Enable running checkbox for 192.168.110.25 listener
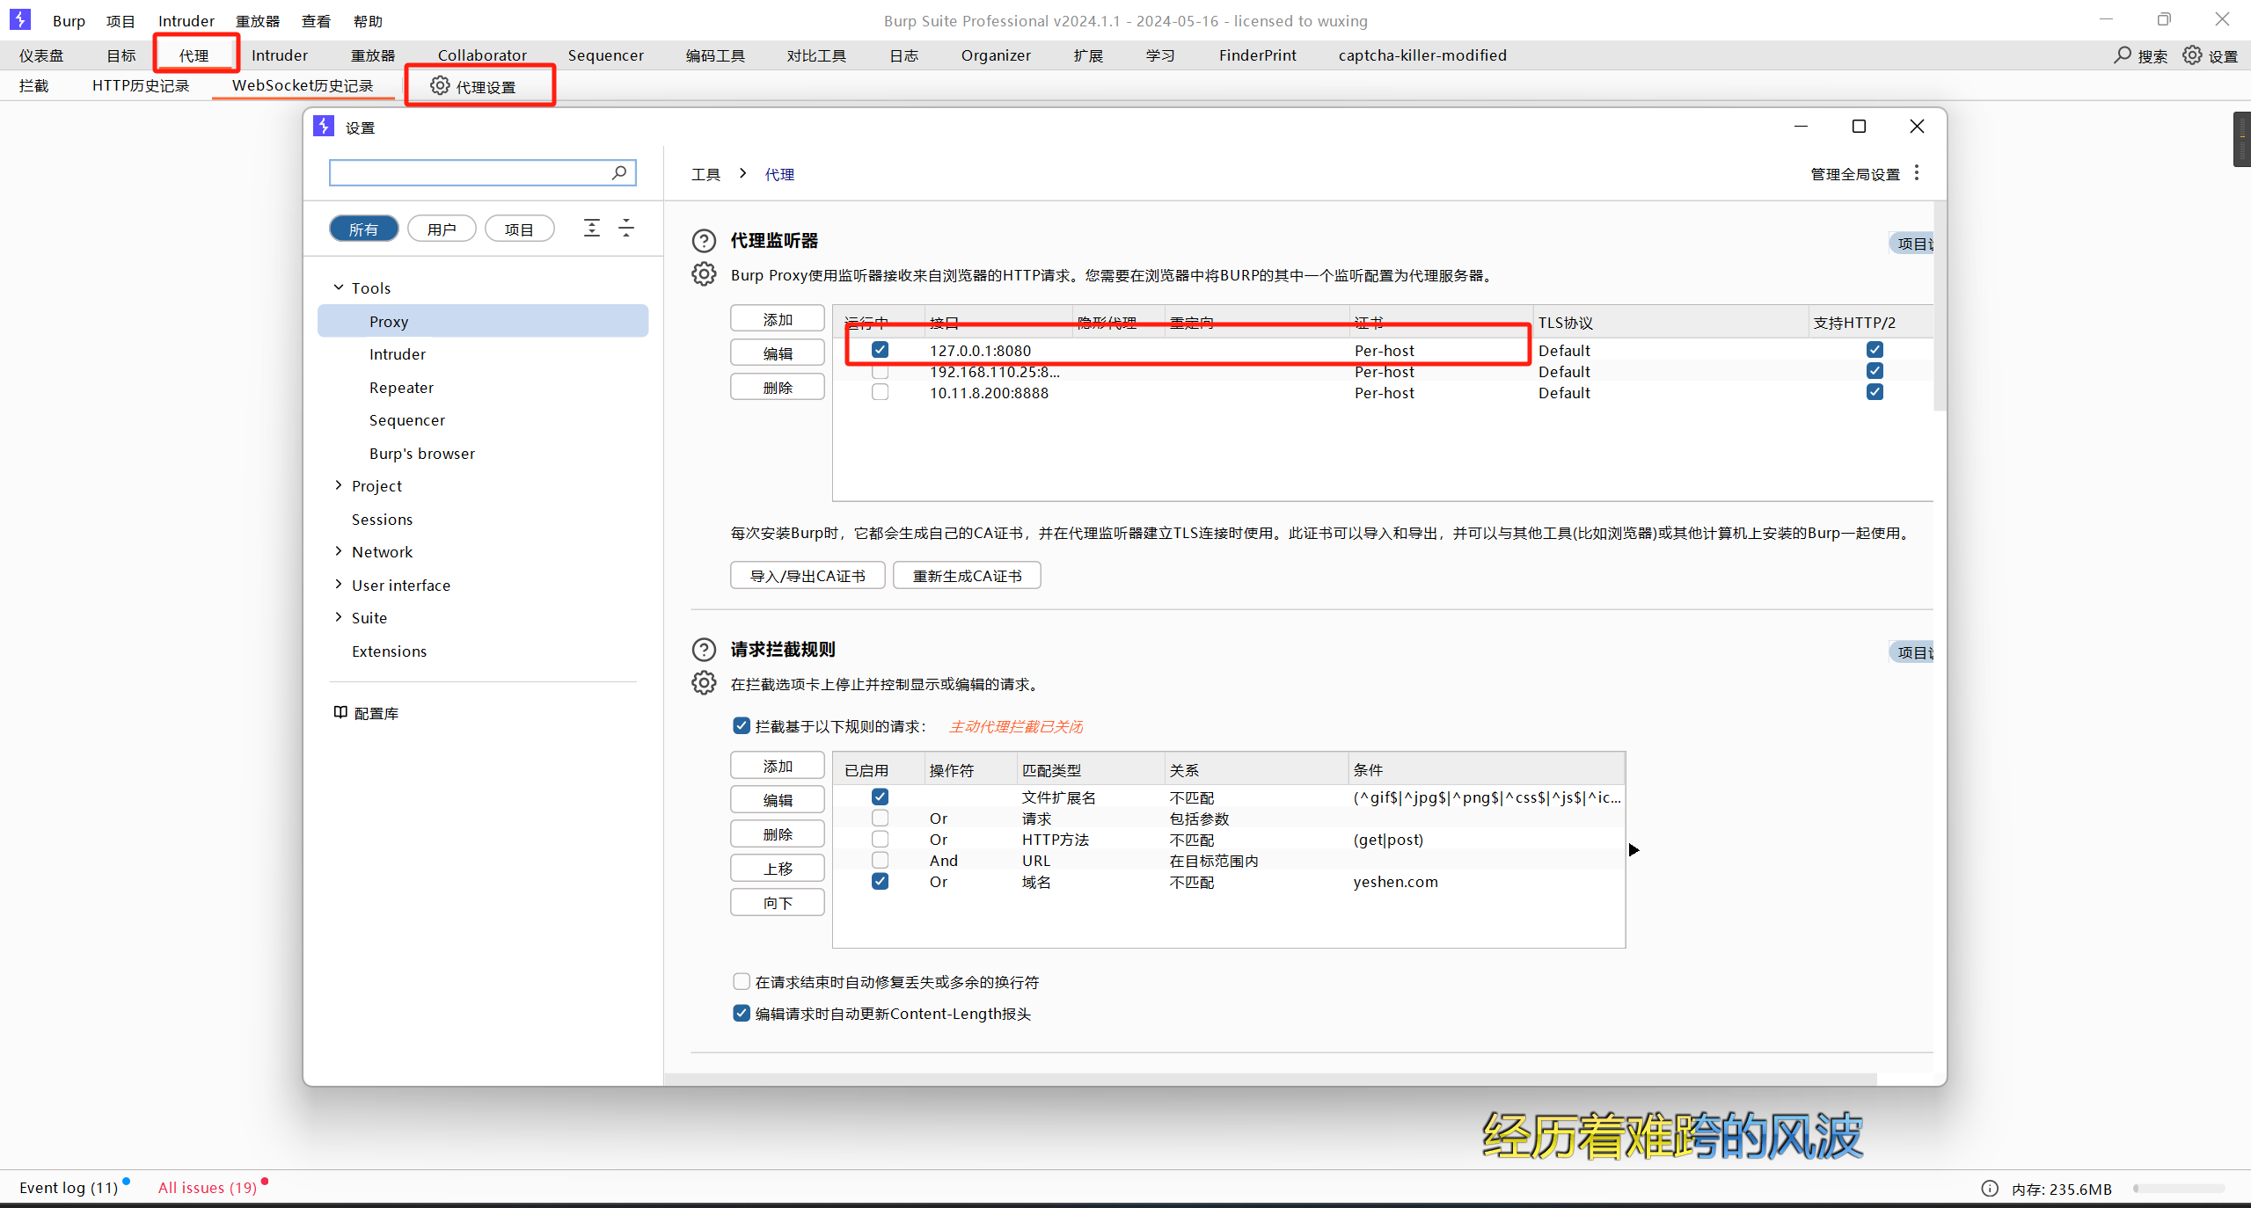Image resolution: width=2251 pixels, height=1208 pixels. pos(880,371)
